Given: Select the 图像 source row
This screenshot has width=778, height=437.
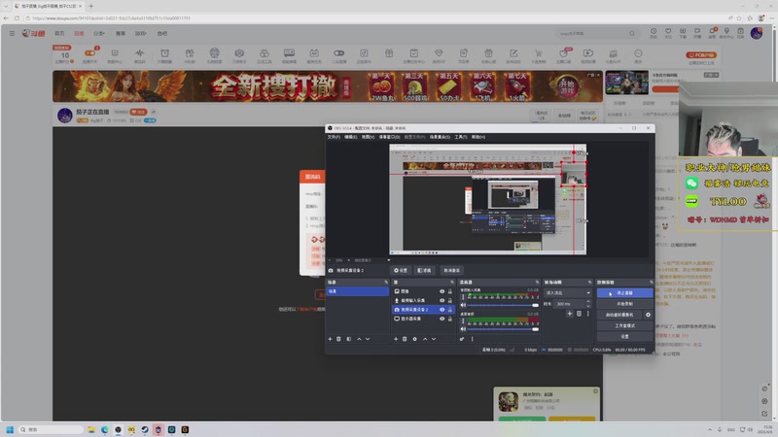Looking at the screenshot, I should tap(423, 291).
